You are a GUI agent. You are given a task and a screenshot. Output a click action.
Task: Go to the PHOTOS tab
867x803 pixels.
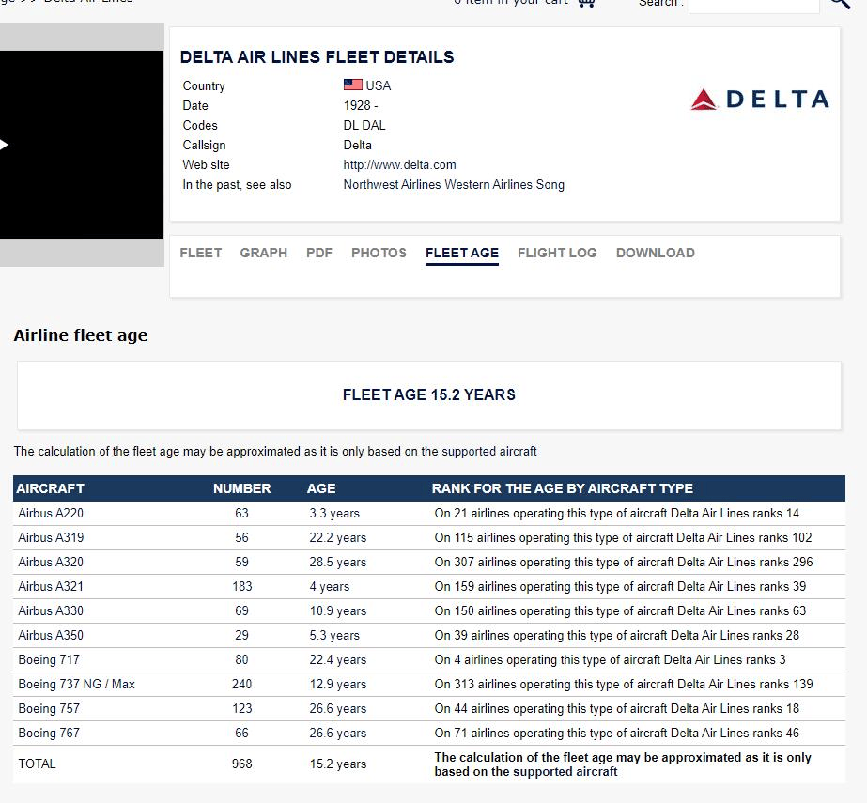(379, 253)
